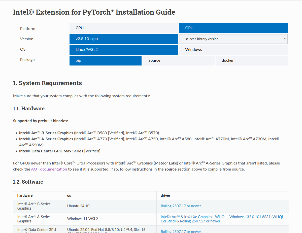Open Rolling 2507.17 driver link for B-Series
Screen dimensions: 302x233
(x=181, y=206)
